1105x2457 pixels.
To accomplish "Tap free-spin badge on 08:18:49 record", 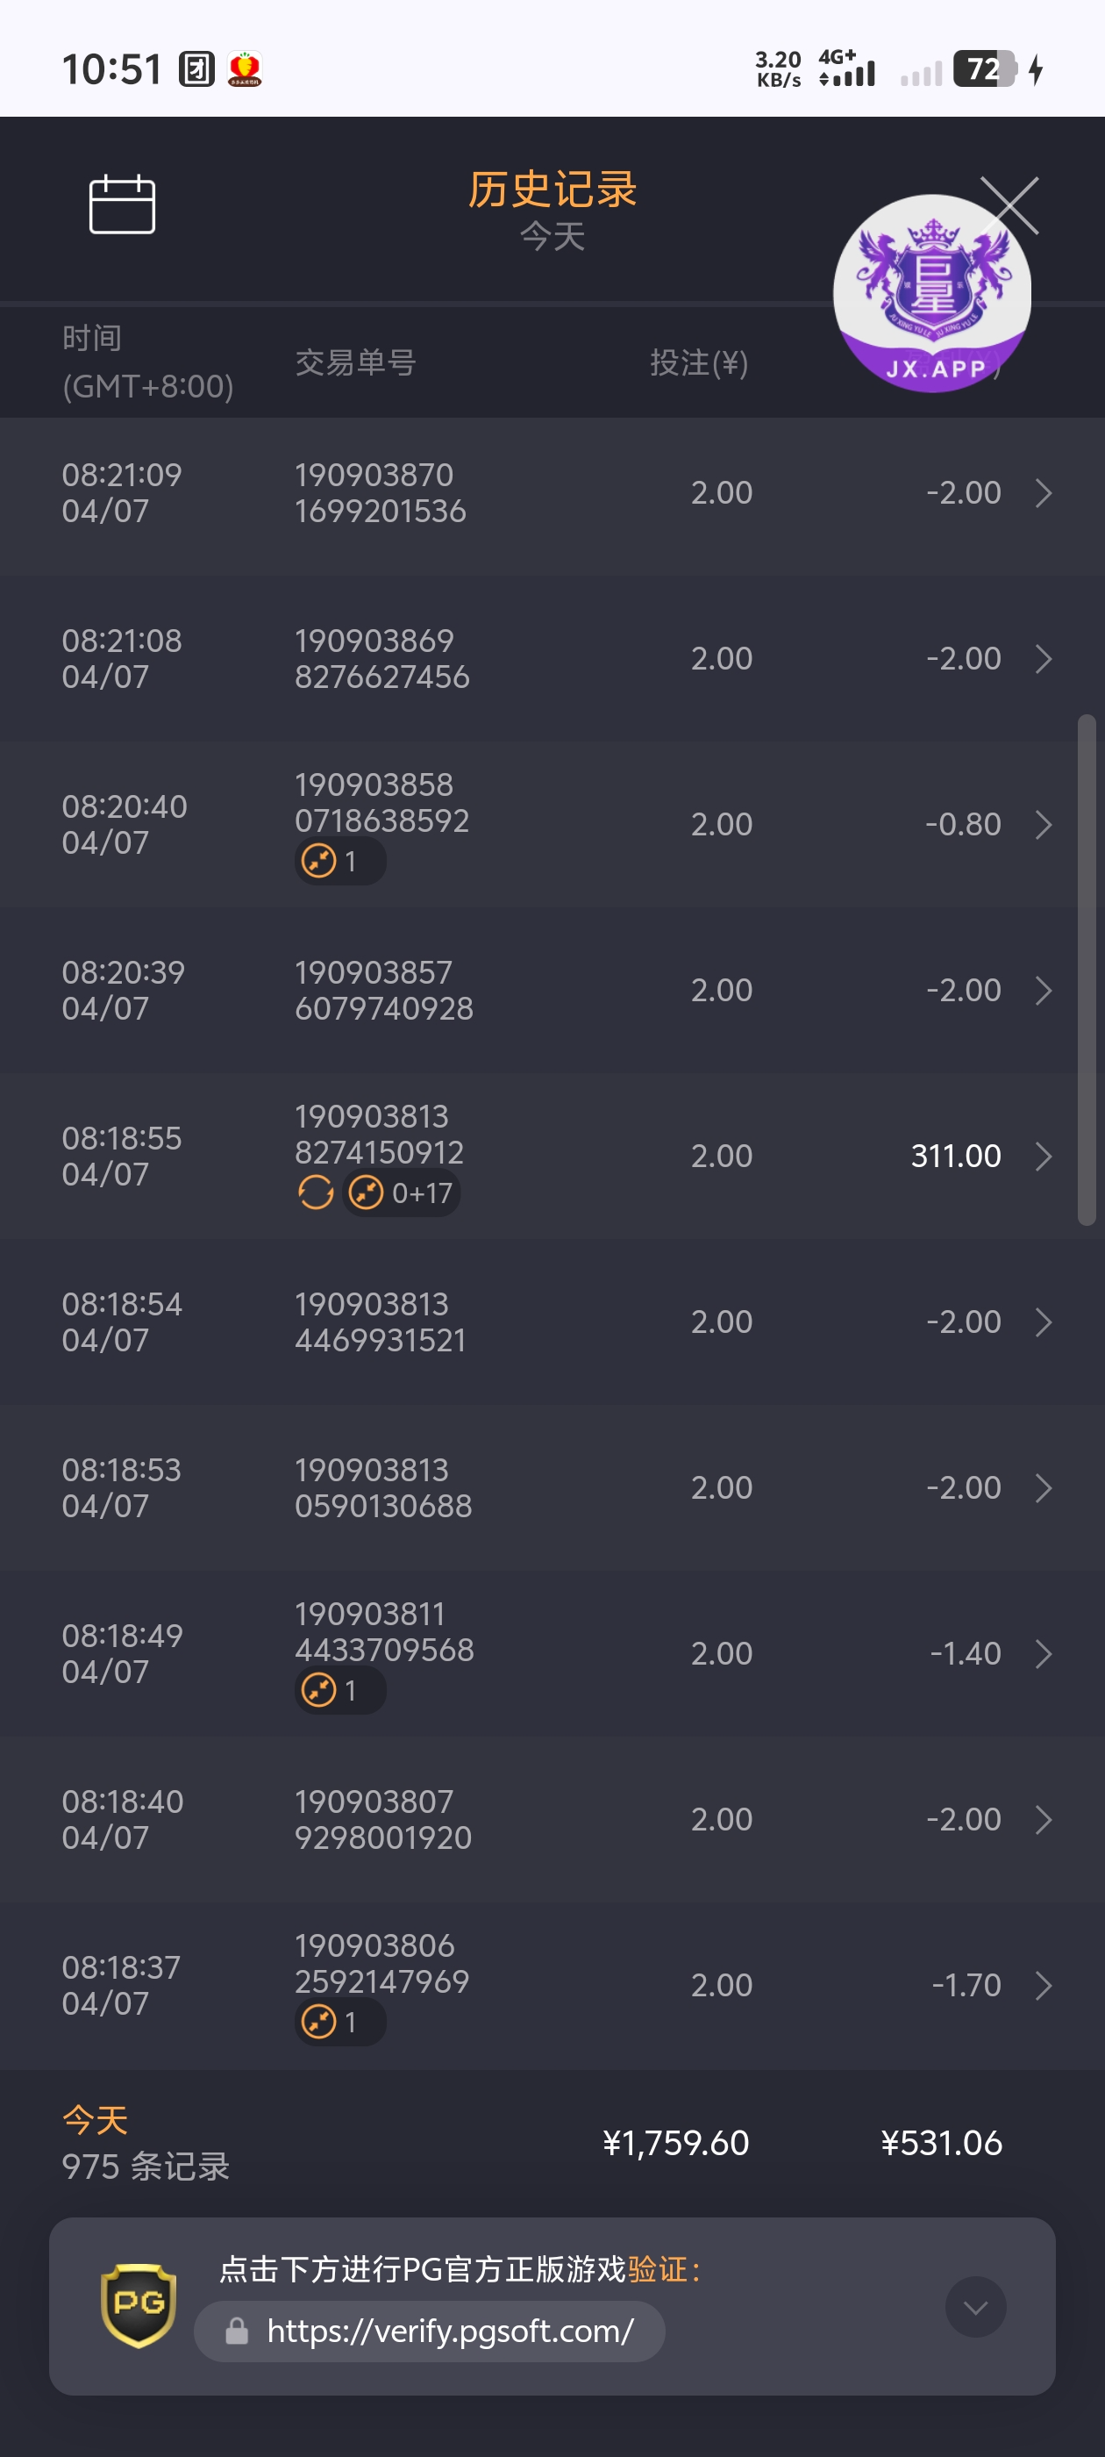I will pyautogui.click(x=339, y=1690).
